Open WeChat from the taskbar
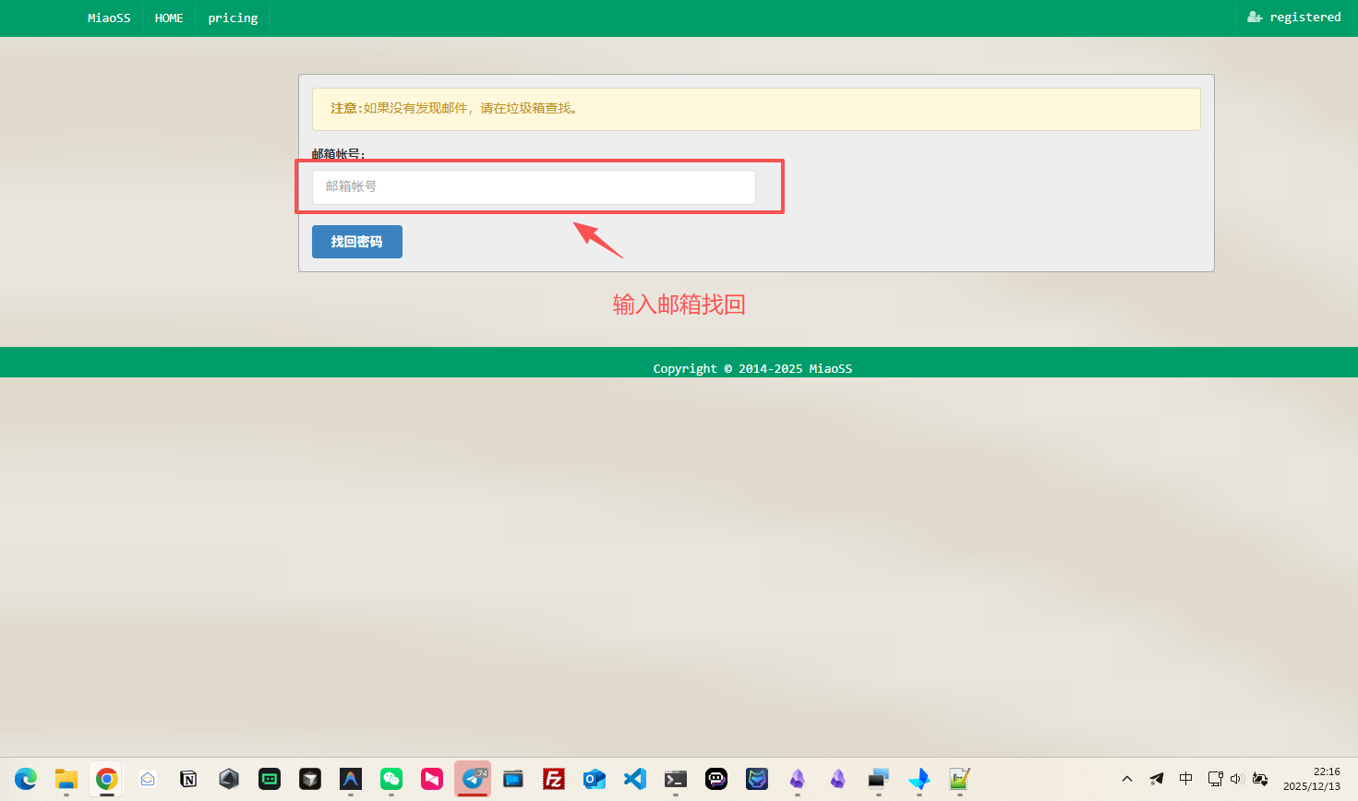 [391, 779]
